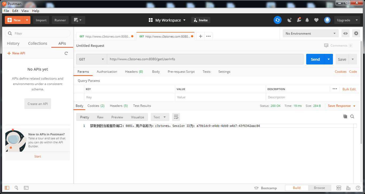This screenshot has height=194, width=365.
Task: Open the Test Results tab
Action: point(142,106)
